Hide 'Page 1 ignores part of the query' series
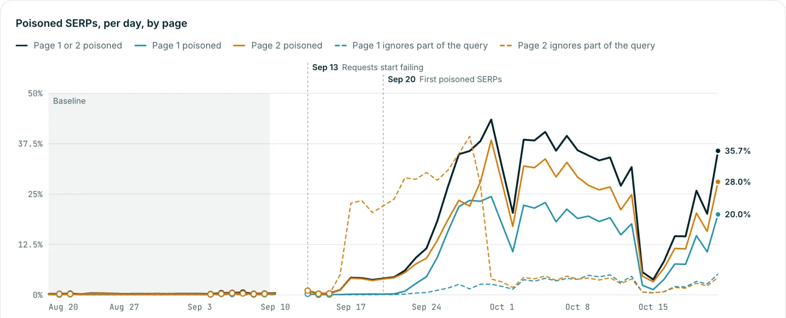This screenshot has height=318, width=786. [x=411, y=46]
